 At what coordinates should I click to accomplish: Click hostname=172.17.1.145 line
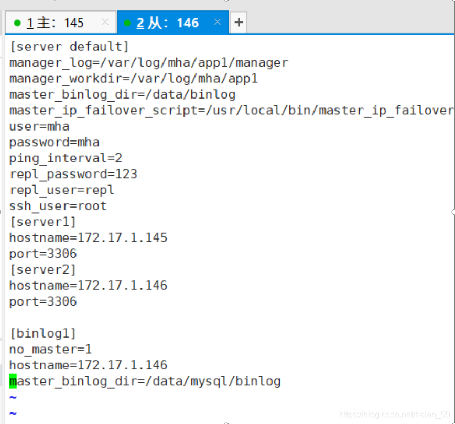pos(88,238)
